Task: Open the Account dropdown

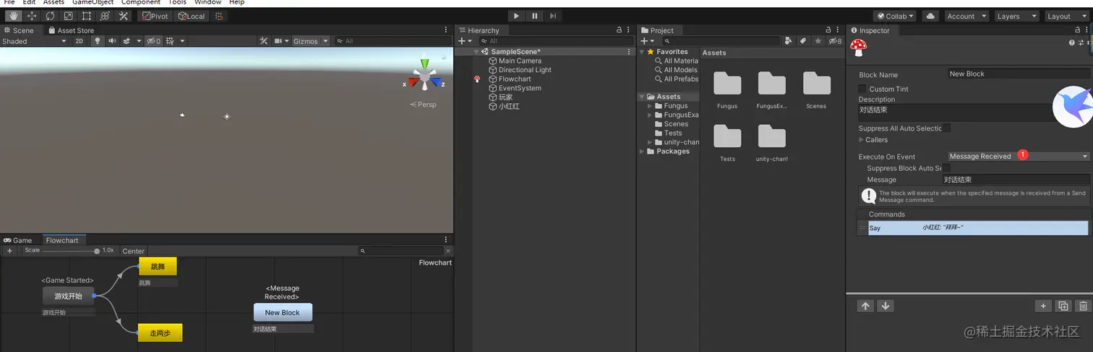Action: point(966,16)
